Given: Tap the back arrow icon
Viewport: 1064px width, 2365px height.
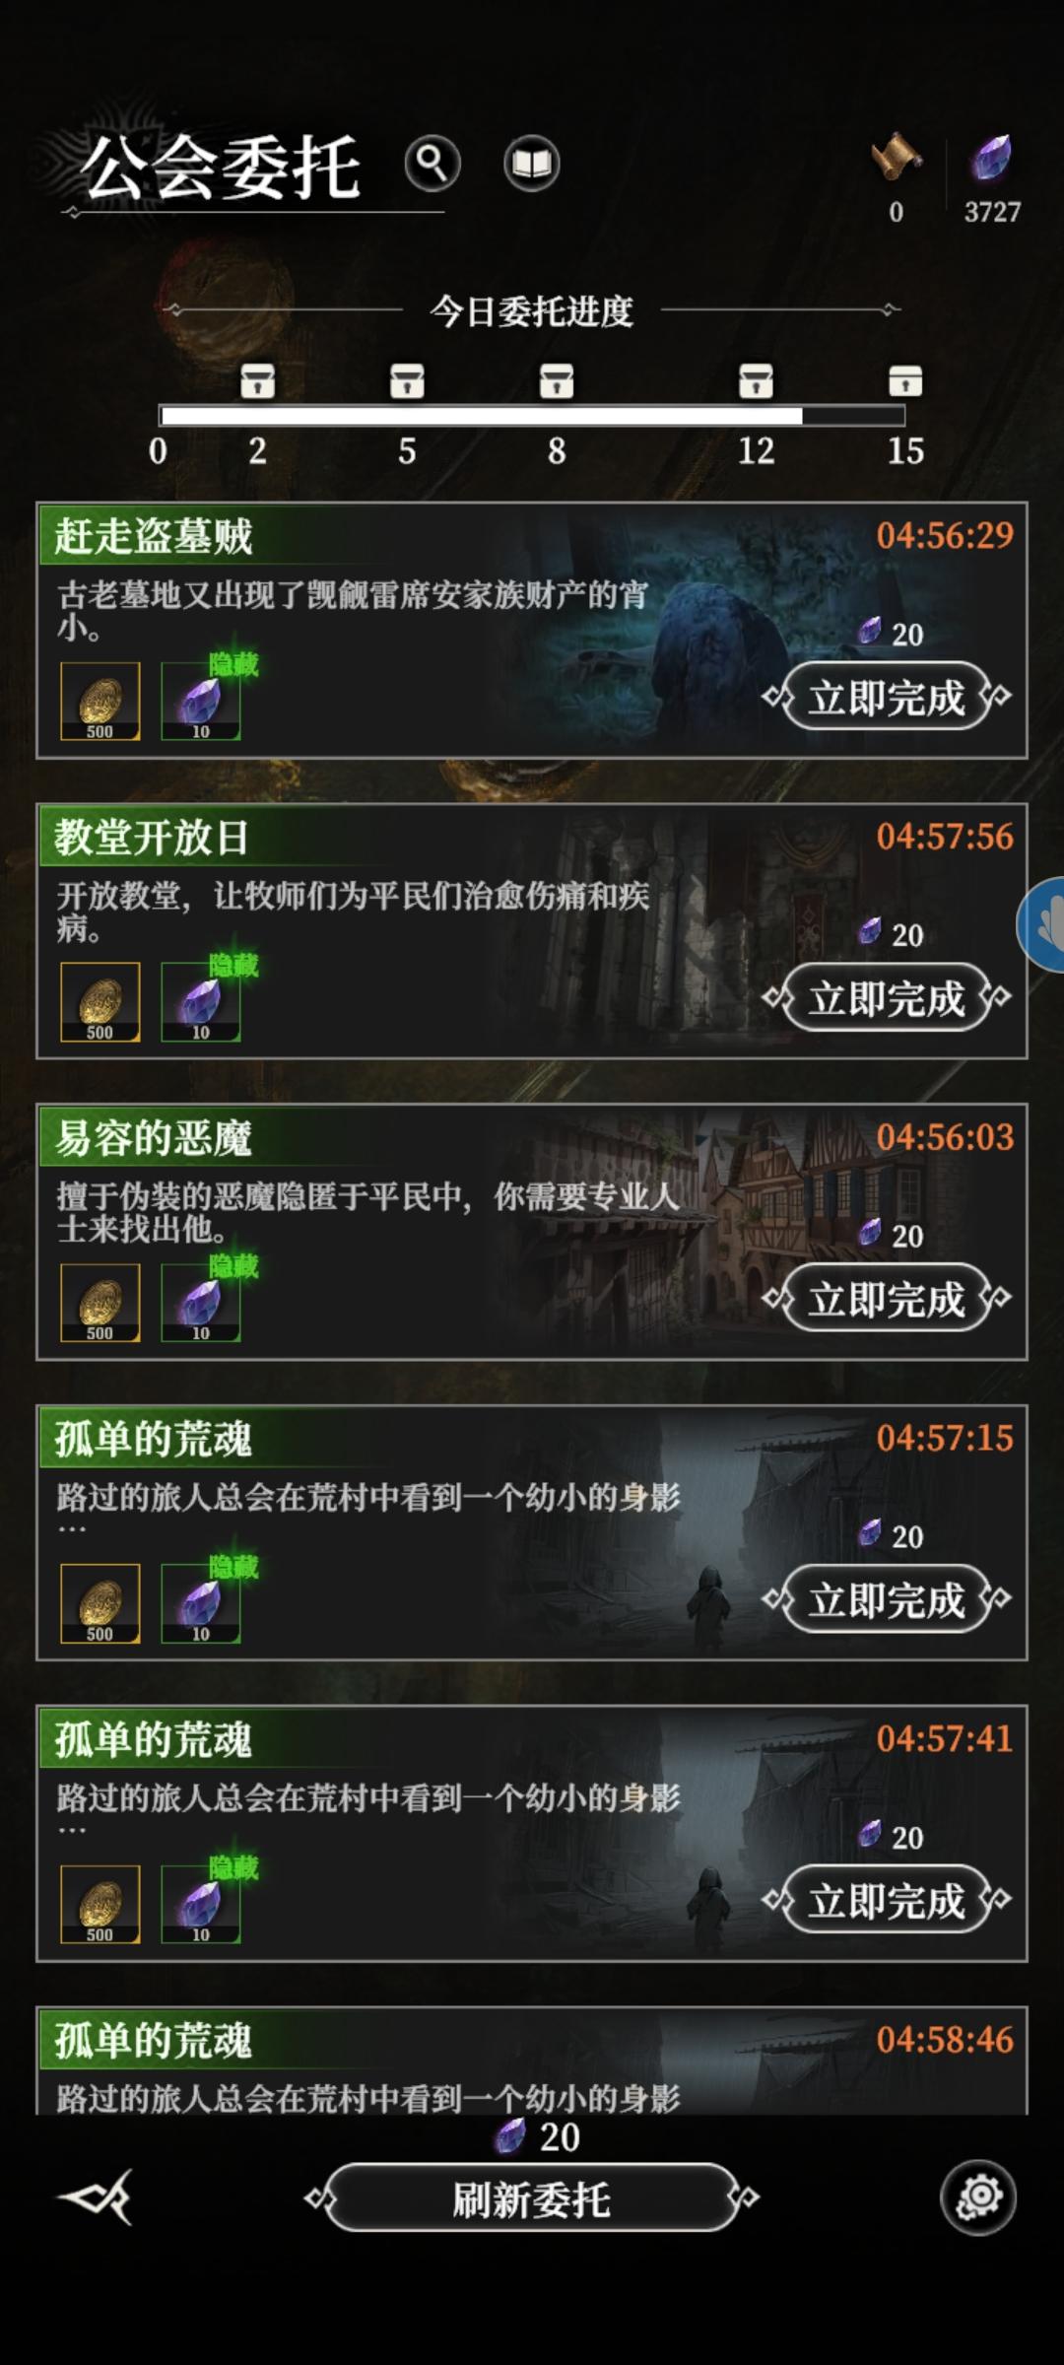Looking at the screenshot, I should coord(96,2196).
